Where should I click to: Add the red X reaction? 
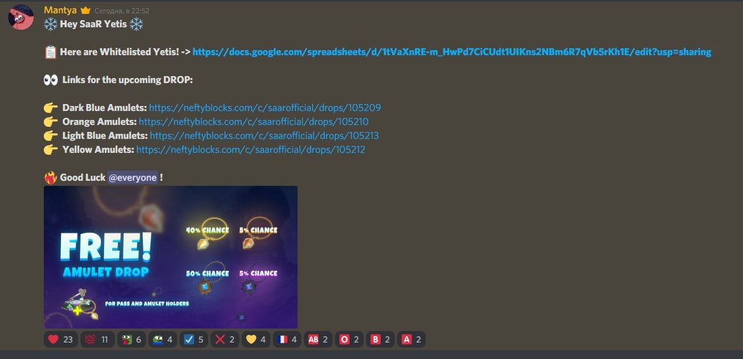click(x=225, y=339)
